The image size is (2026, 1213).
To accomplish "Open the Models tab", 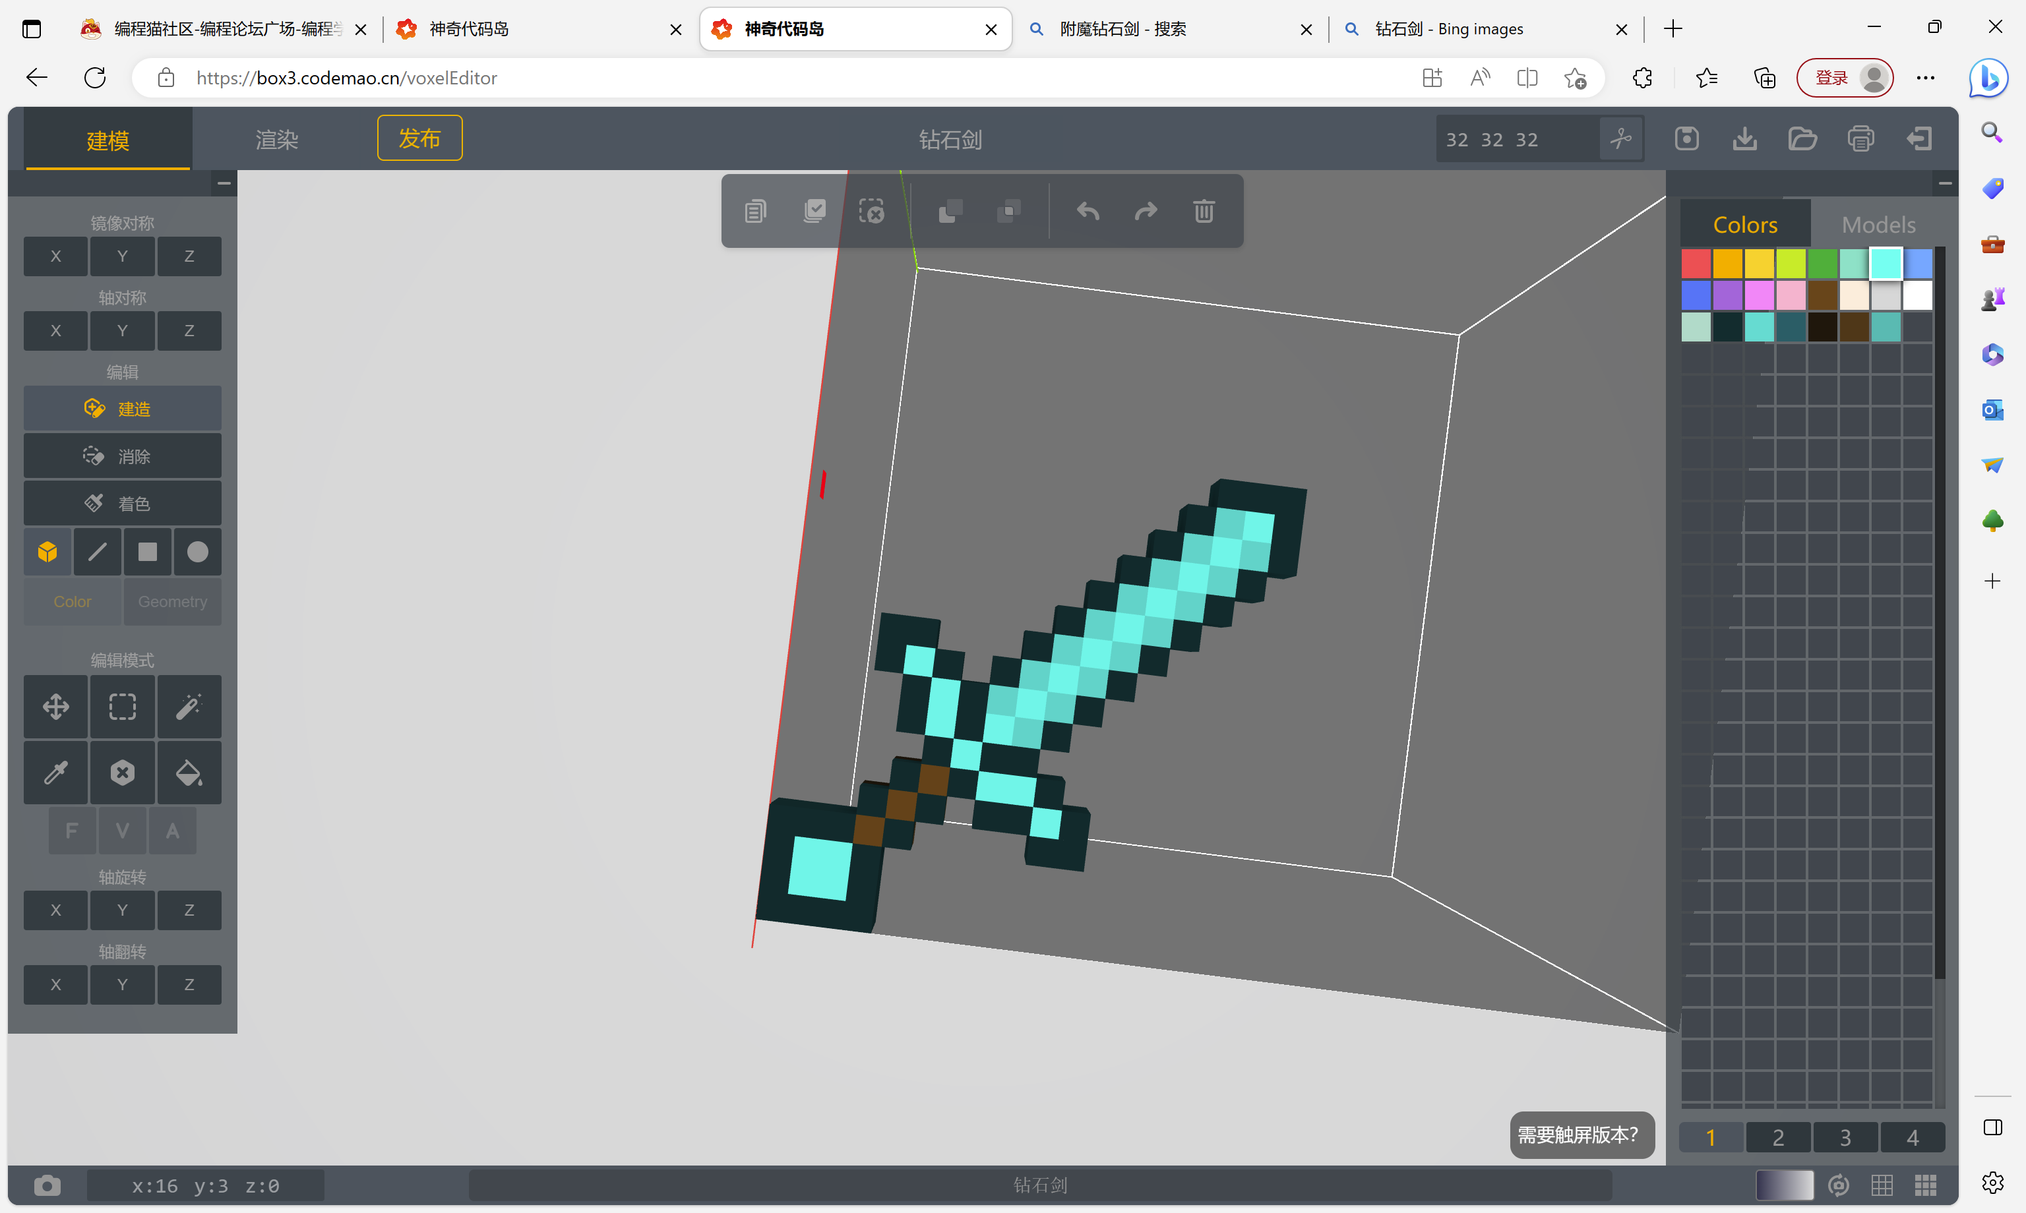I will tap(1878, 225).
